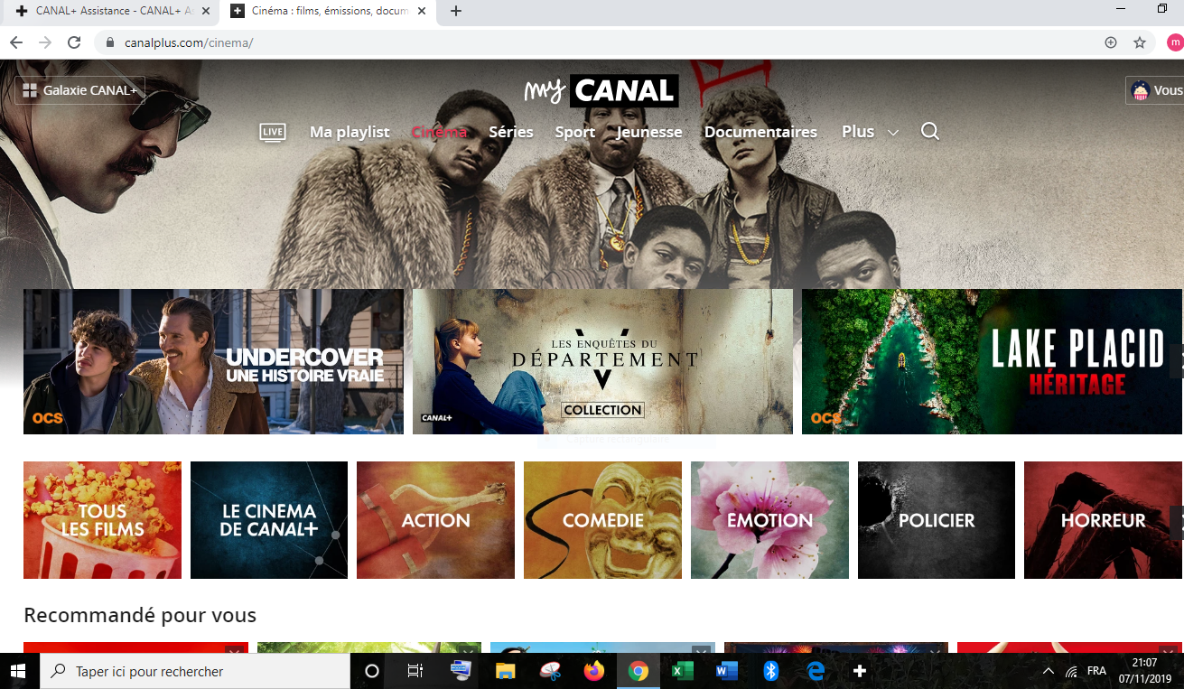Click the LIVE icon in the navigation
The image size is (1184, 689).
click(272, 132)
